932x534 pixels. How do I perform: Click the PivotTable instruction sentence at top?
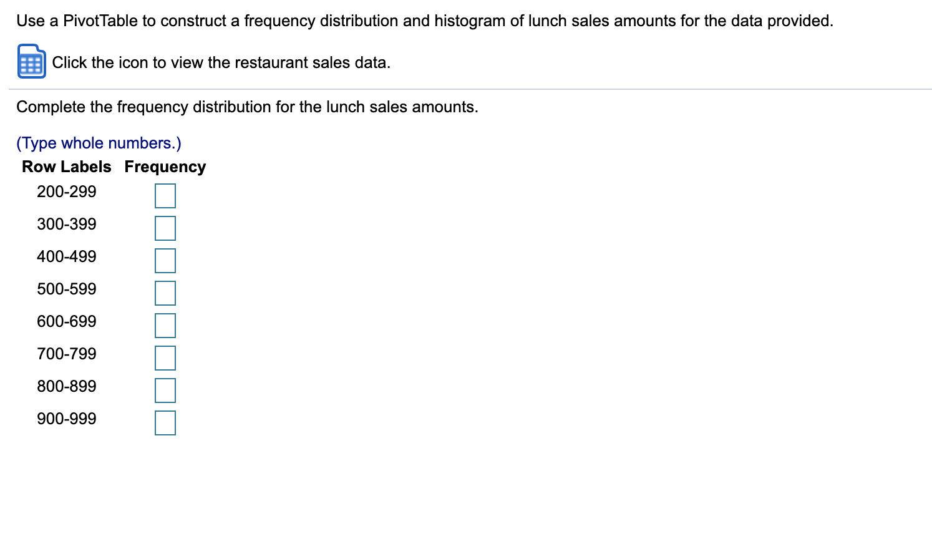click(x=425, y=21)
